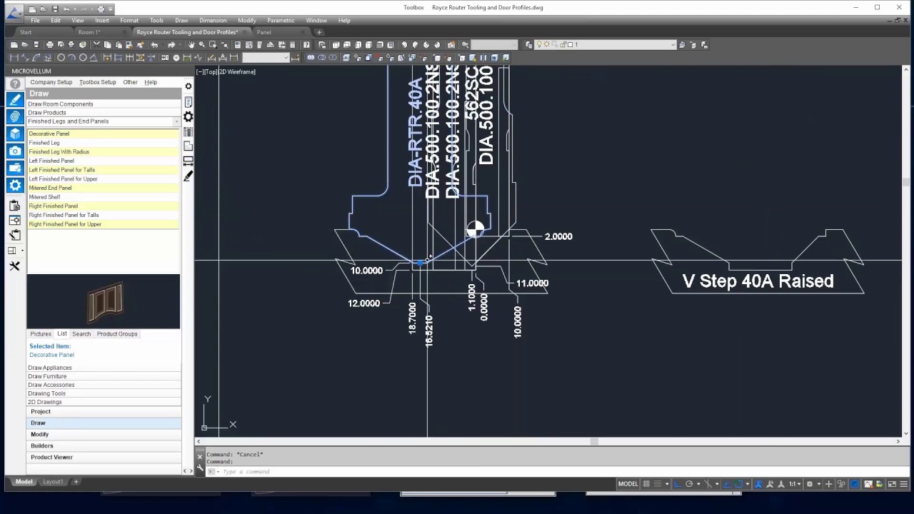The height and width of the screenshot is (514, 914).
Task: Switch to the Search tab in palette
Action: [x=81, y=334]
